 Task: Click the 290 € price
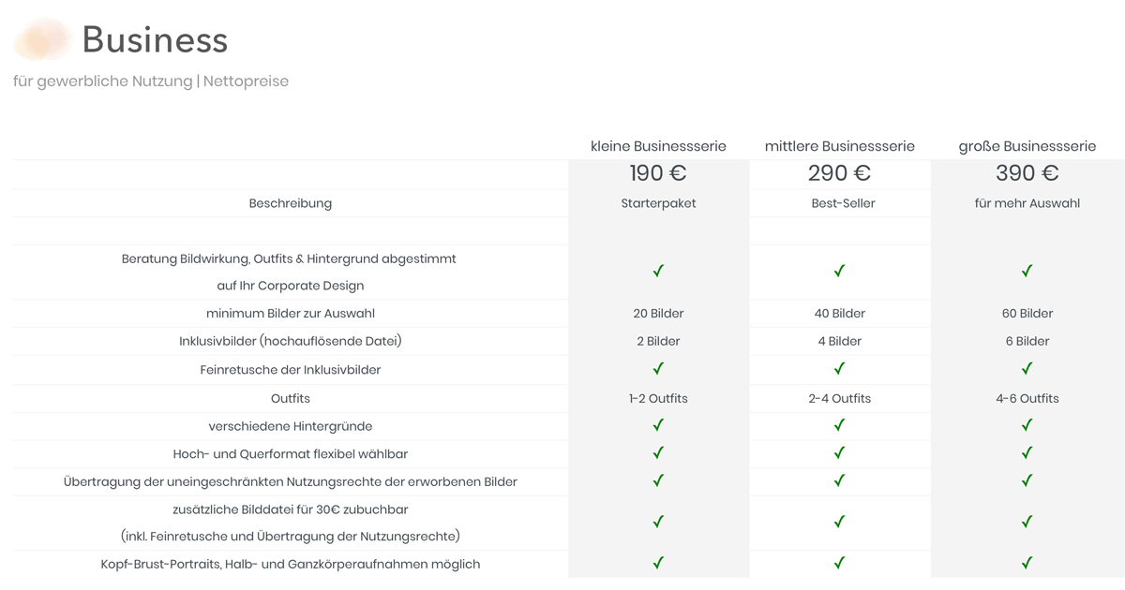pos(840,173)
